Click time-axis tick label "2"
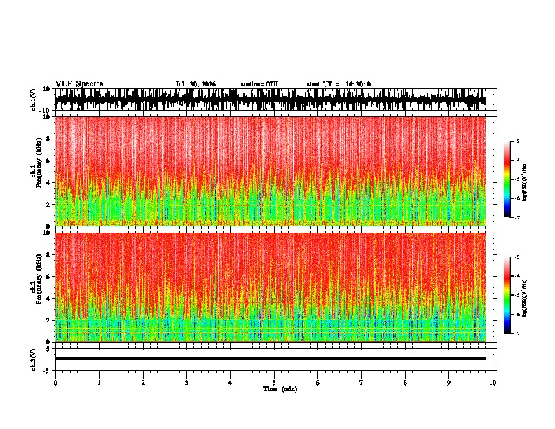This screenshot has height=429, width=555. click(x=143, y=383)
